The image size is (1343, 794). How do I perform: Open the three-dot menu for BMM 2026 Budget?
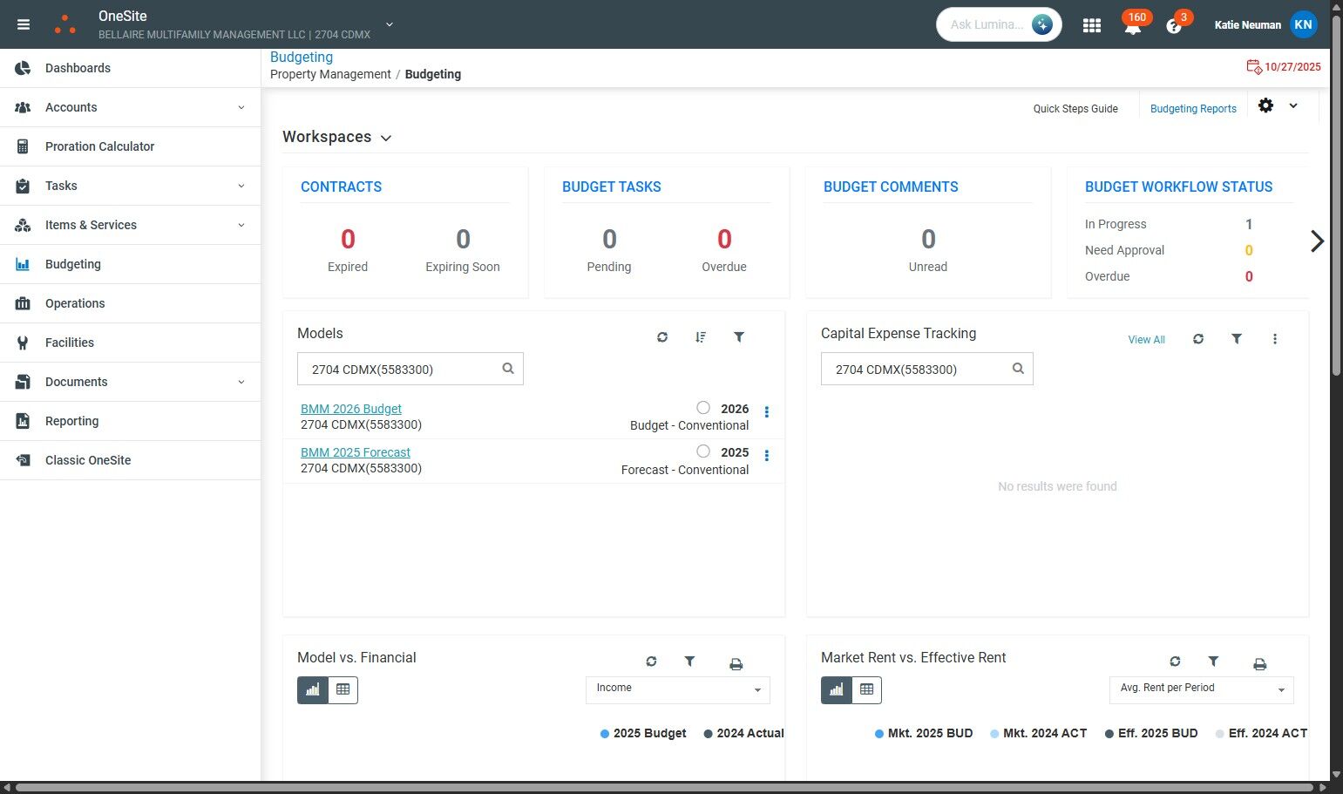pos(767,412)
